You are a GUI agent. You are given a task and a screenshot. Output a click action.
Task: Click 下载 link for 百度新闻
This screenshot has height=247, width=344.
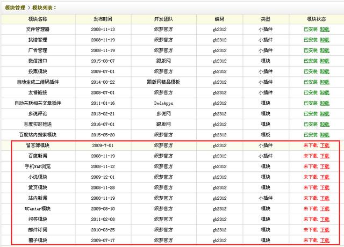click(325, 156)
